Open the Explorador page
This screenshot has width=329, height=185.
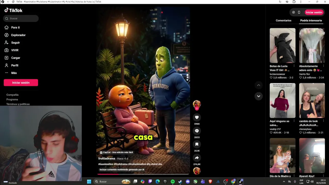coord(15,35)
